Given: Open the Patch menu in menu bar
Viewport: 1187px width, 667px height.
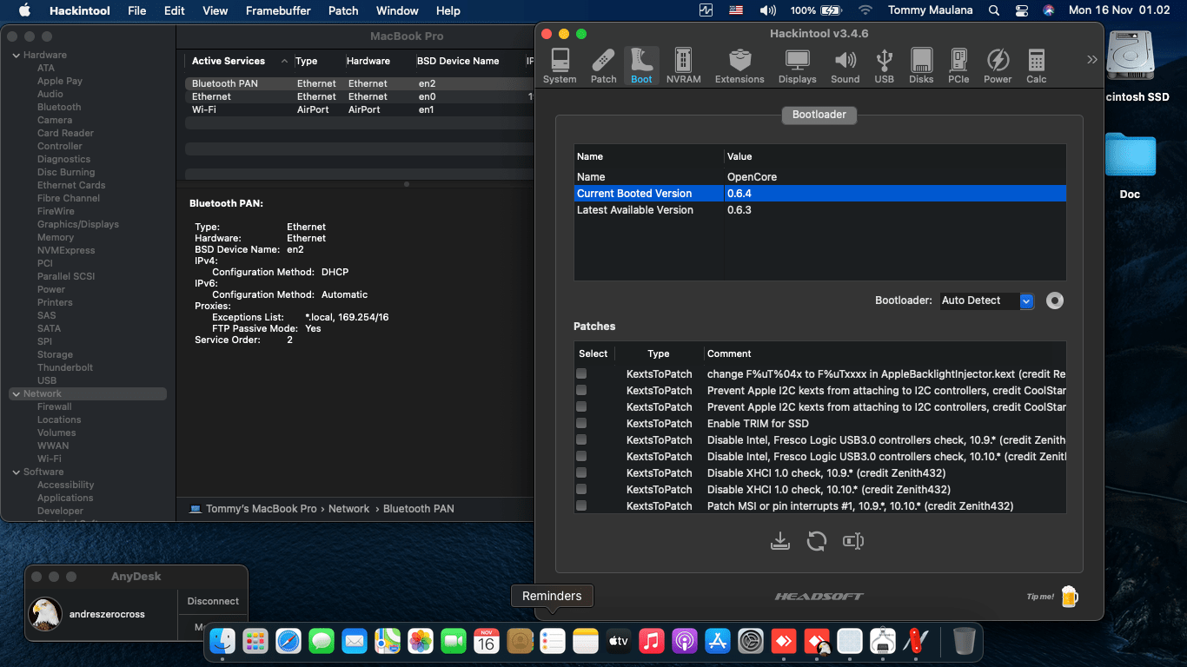Looking at the screenshot, I should (x=343, y=10).
